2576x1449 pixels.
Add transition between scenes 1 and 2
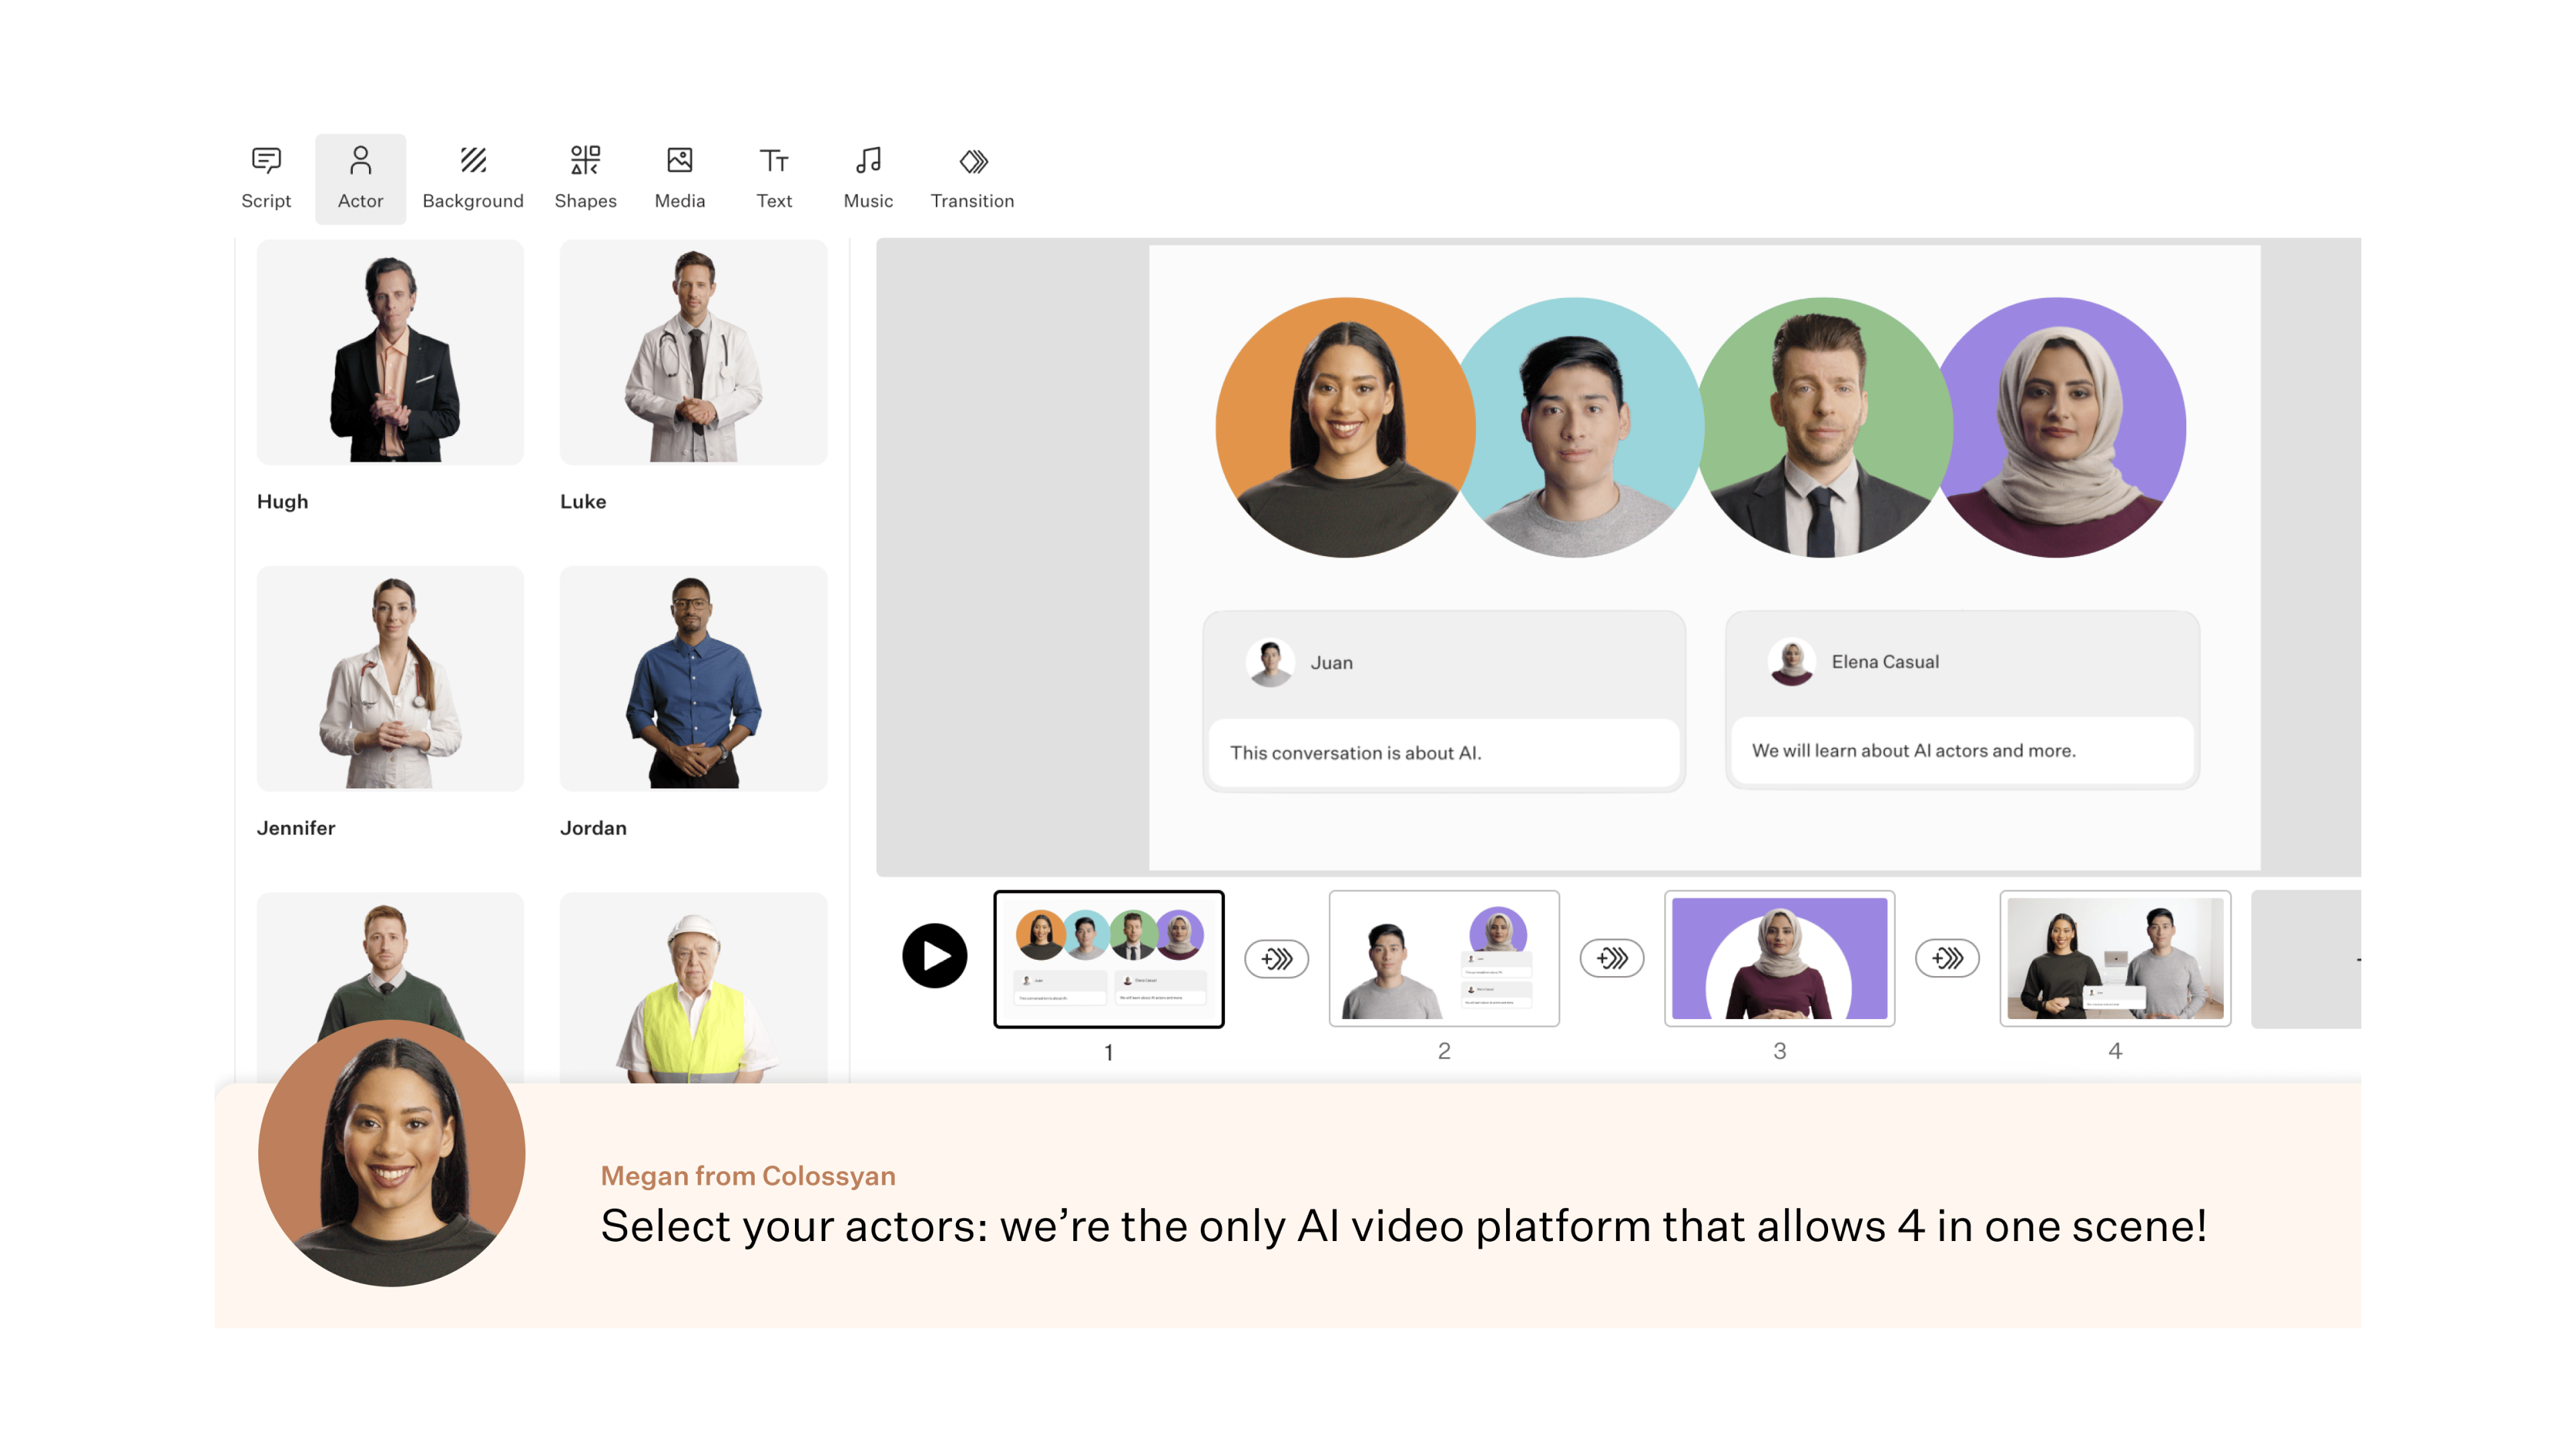coord(1276,958)
